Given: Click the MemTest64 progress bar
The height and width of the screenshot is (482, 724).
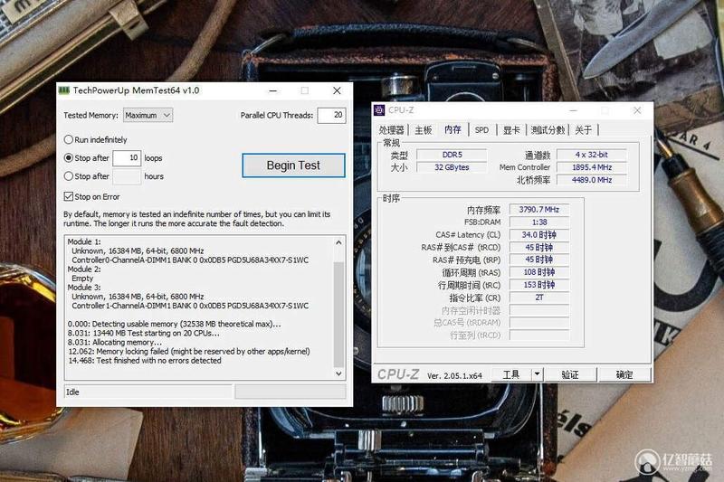Looking at the screenshot, I should coord(291,392).
